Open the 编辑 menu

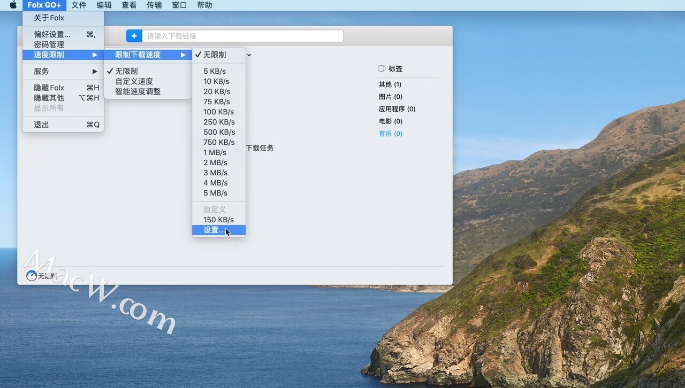click(x=104, y=5)
